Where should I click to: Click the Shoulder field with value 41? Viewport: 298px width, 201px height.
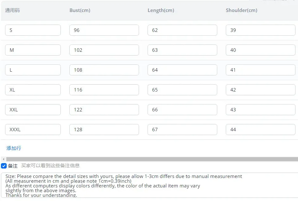coord(261,70)
